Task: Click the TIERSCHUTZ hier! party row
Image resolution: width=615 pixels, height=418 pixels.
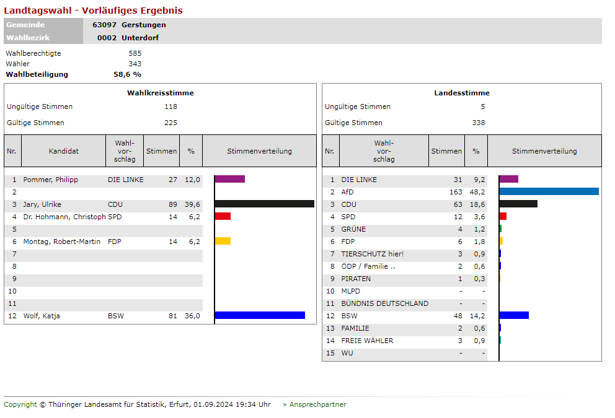Action: [x=372, y=254]
